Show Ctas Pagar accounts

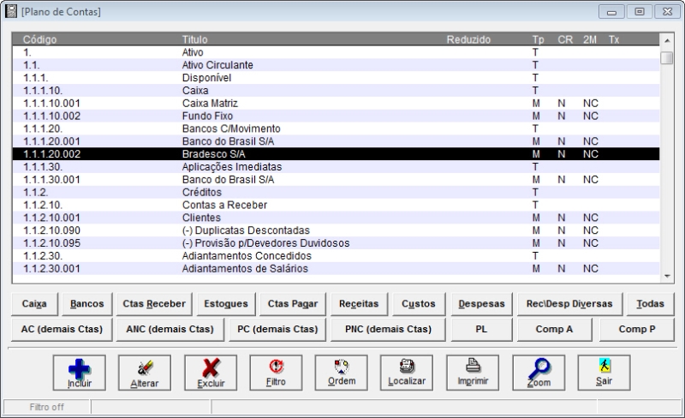point(293,304)
